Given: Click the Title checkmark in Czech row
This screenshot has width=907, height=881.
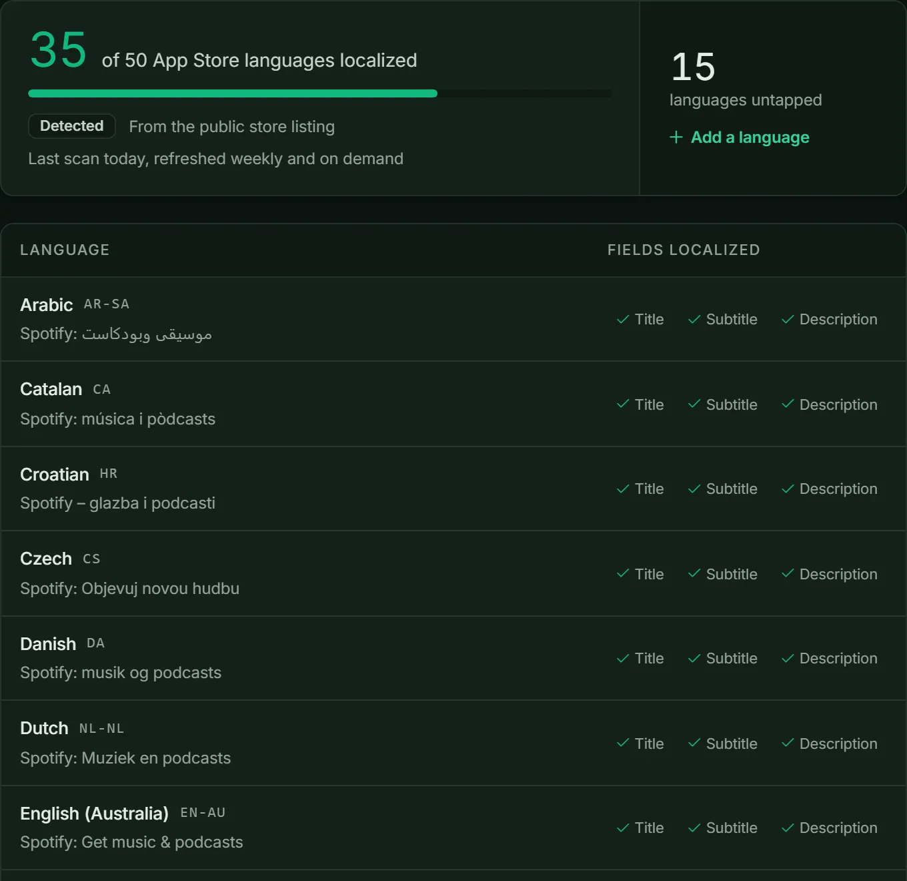Looking at the screenshot, I should (623, 574).
